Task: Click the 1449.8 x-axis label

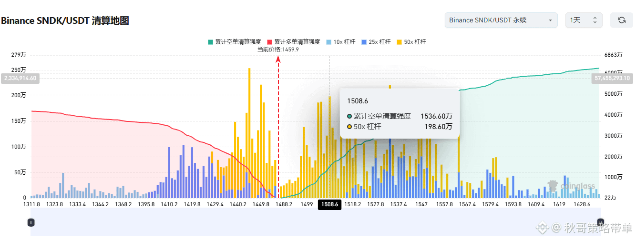Action: [261, 204]
